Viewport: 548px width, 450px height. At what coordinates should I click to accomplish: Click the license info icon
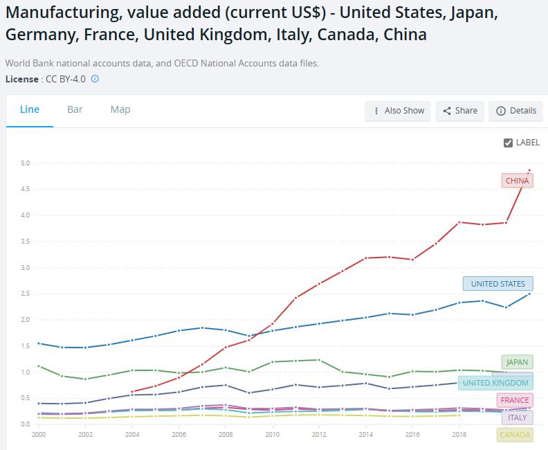coord(95,79)
